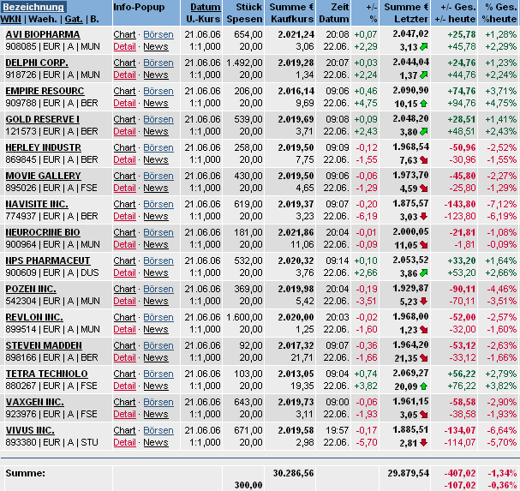Screen dimensions: 520x491
Task: Open the HERLEY INDUSTR stock name link
Action: tap(43, 147)
